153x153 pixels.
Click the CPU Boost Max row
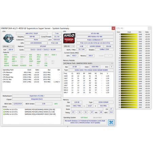pos(31,77)
